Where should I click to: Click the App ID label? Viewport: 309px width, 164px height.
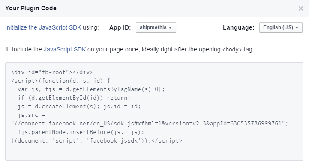point(120,27)
